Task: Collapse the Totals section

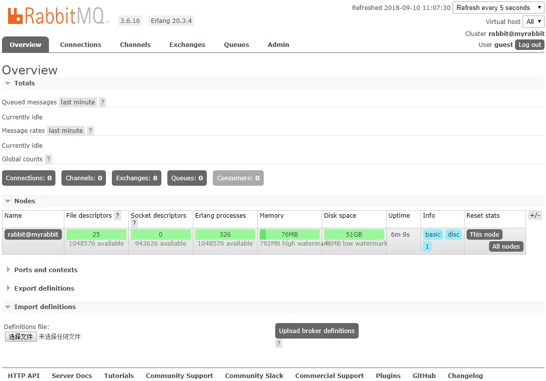Action: [x=20, y=83]
